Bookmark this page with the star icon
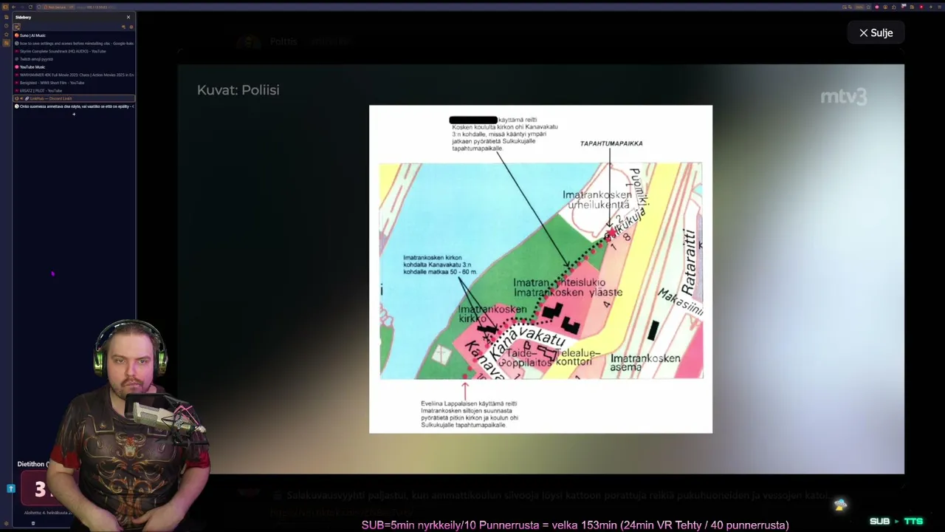Viewport: 945px width, 532px height. click(868, 7)
